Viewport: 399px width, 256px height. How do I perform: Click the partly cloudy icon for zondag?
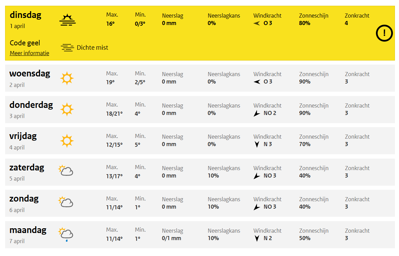point(66,202)
